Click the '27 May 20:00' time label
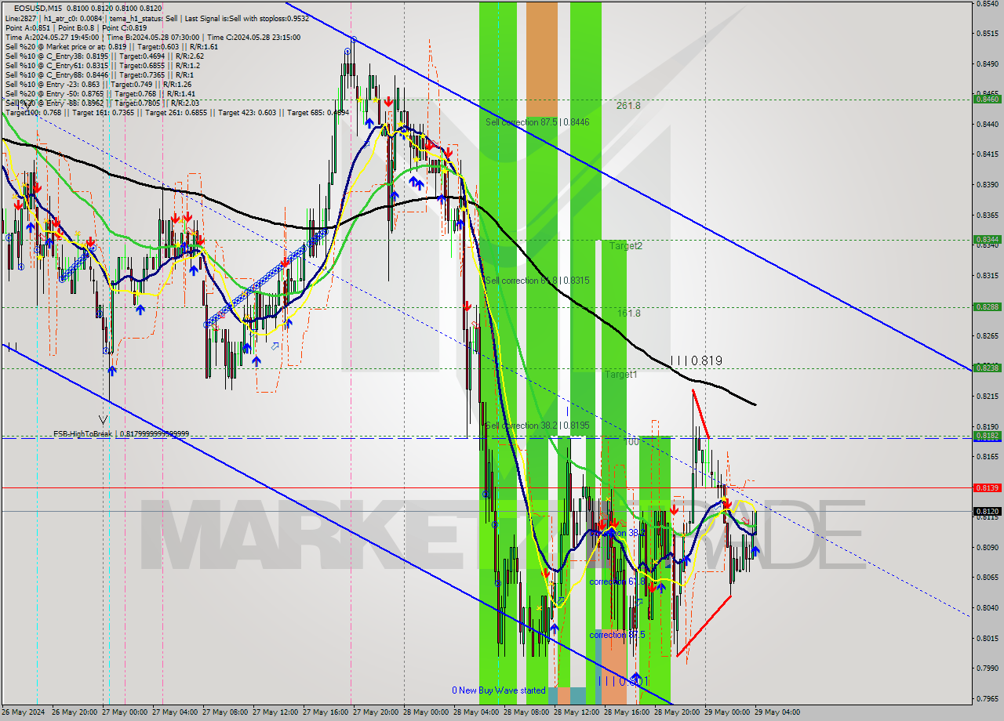The image size is (1004, 721). 377,712
